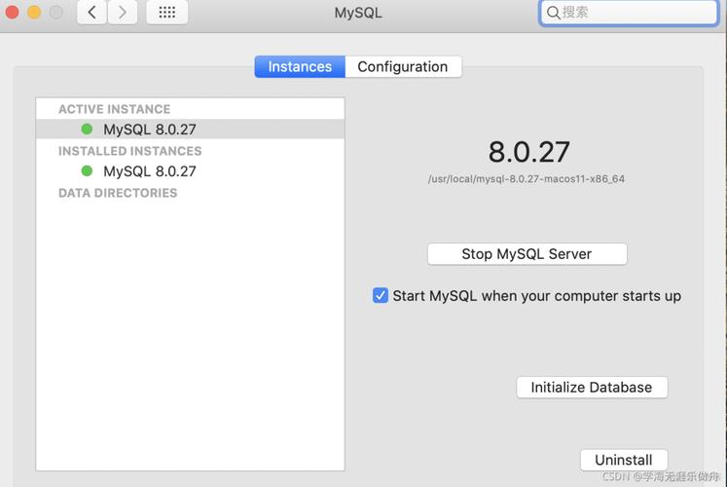
Task: Focus the 搜索 search field
Action: tap(629, 13)
